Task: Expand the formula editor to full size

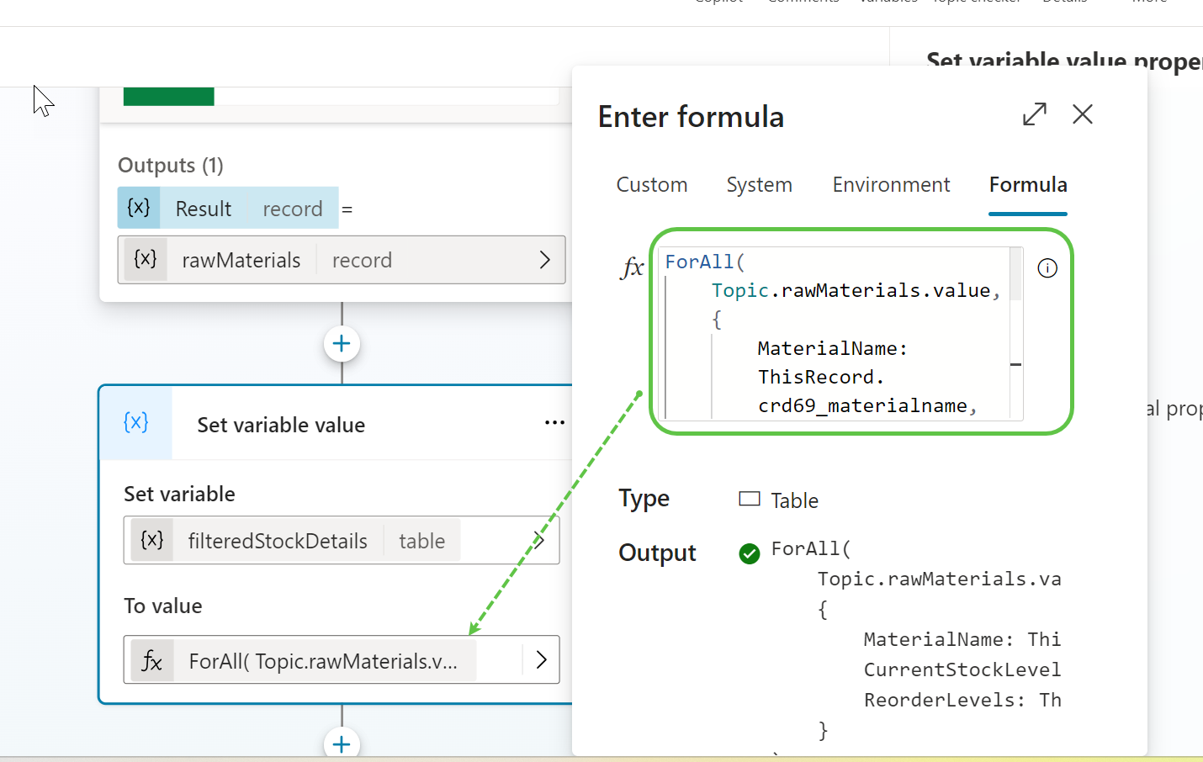Action: [x=1034, y=114]
